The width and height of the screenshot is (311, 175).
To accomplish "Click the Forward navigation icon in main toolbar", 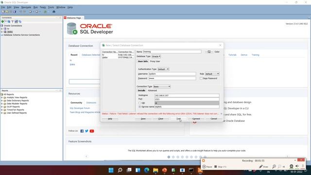I will click(37, 12).
